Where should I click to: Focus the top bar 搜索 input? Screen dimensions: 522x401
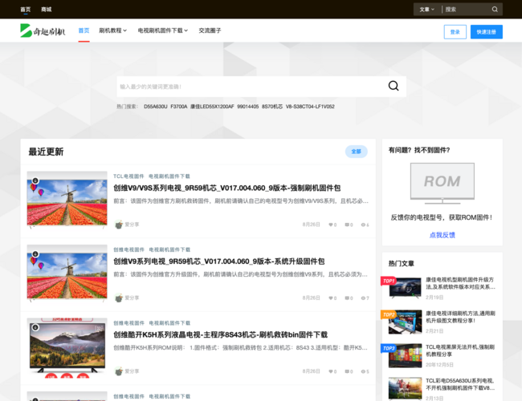pos(467,10)
